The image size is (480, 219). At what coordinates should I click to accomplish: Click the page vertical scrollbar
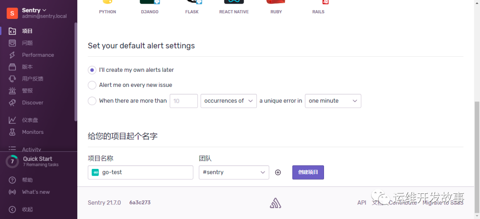(477, 157)
